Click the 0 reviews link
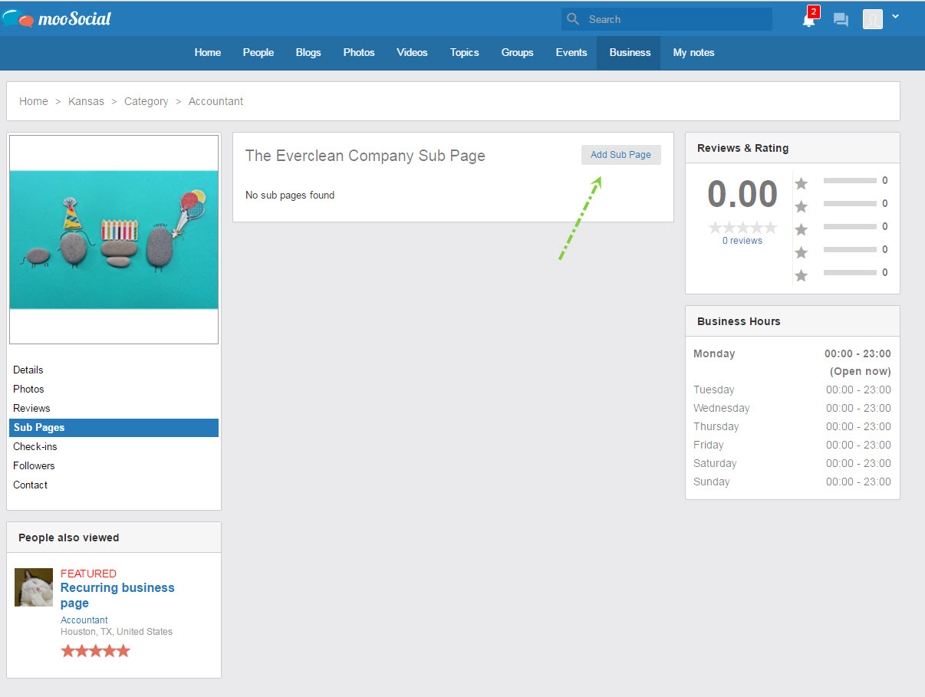This screenshot has width=925, height=697. (x=742, y=241)
